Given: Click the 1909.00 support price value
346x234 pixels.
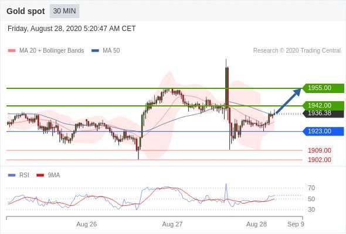Looking at the screenshot, I should point(320,150).
